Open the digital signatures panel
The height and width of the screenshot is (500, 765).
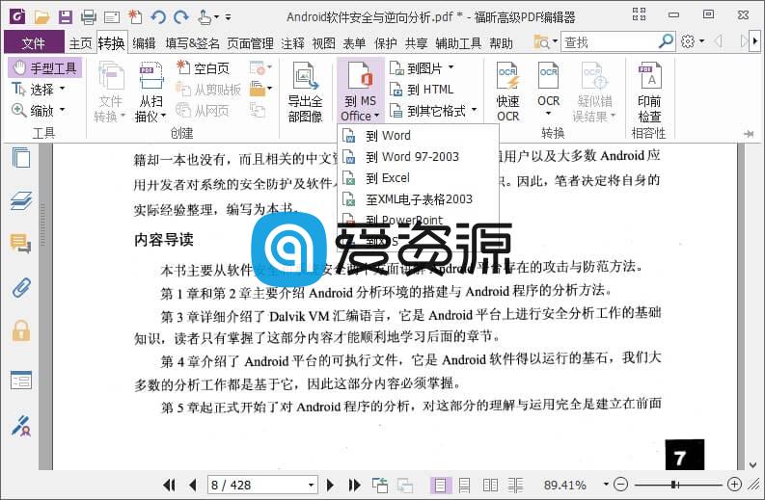click(x=21, y=425)
